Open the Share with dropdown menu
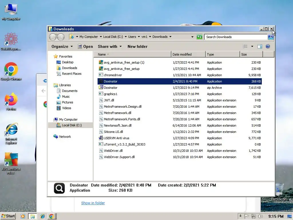Viewport: 293px width, 220px height. click(110, 46)
